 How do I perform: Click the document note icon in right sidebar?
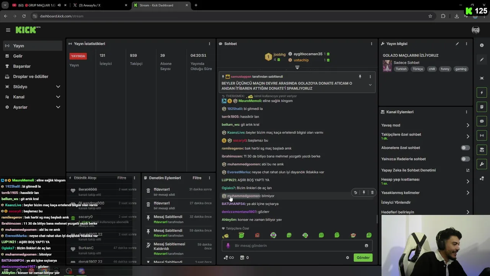tap(482, 107)
